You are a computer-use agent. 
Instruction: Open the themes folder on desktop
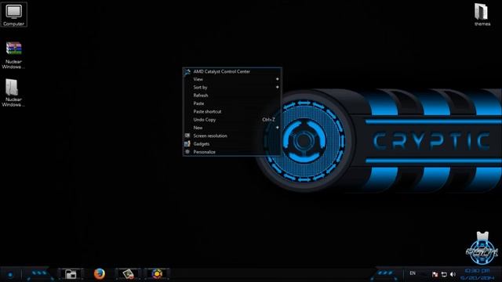(x=482, y=15)
